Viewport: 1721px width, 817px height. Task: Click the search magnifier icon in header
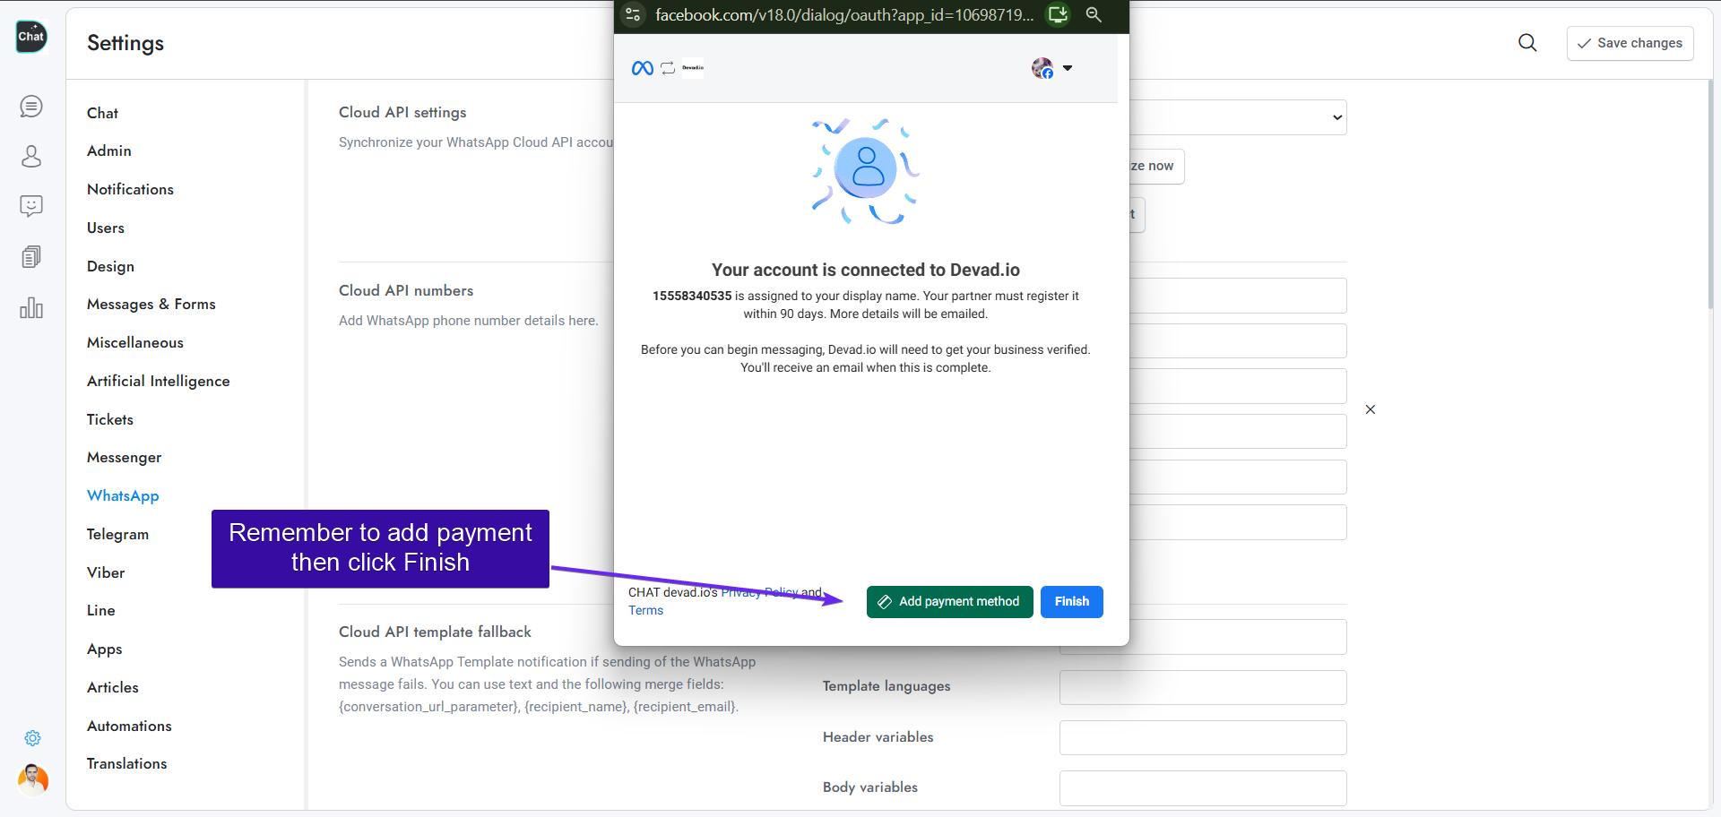coord(1527,43)
